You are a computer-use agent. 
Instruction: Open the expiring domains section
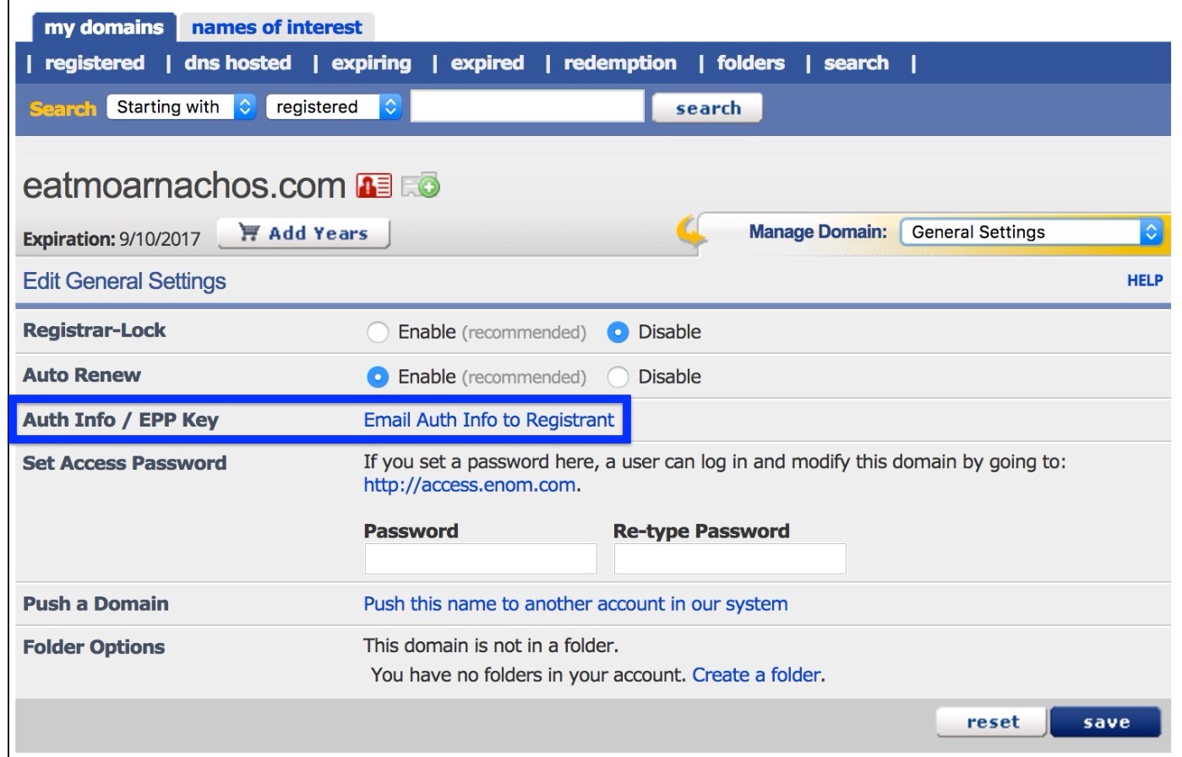370,63
